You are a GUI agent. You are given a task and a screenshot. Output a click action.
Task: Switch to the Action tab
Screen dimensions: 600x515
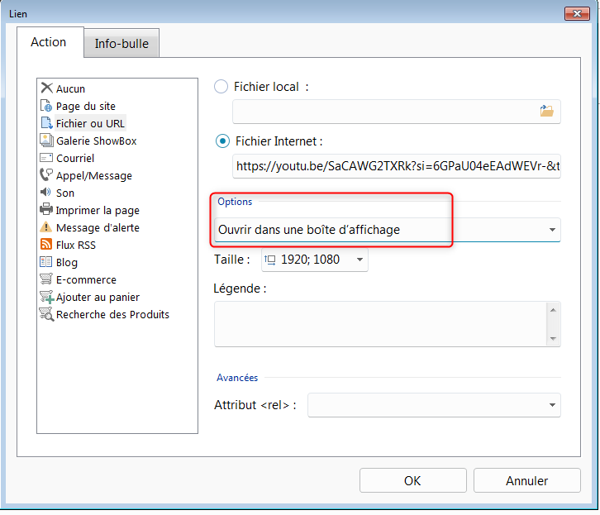click(x=49, y=42)
